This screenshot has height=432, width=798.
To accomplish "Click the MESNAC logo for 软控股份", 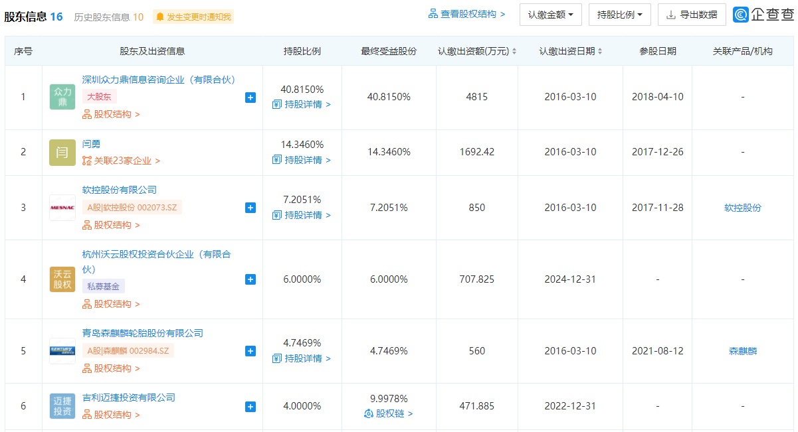I will click(x=62, y=208).
